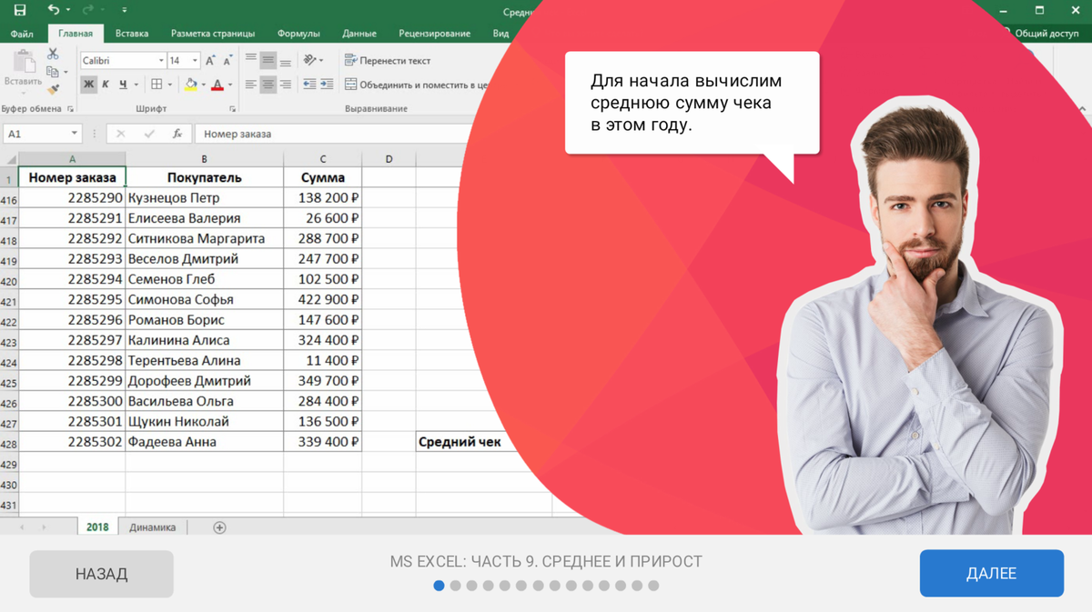Click the ДАЛЕЕ button

pyautogui.click(x=991, y=573)
